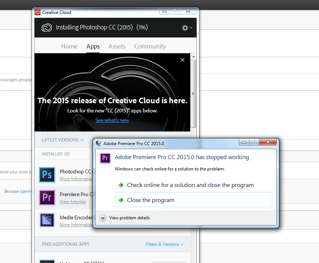The height and width of the screenshot is (263, 319).
Task: Minimize the Premiere Pro error dialog
Action: [x=244, y=142]
